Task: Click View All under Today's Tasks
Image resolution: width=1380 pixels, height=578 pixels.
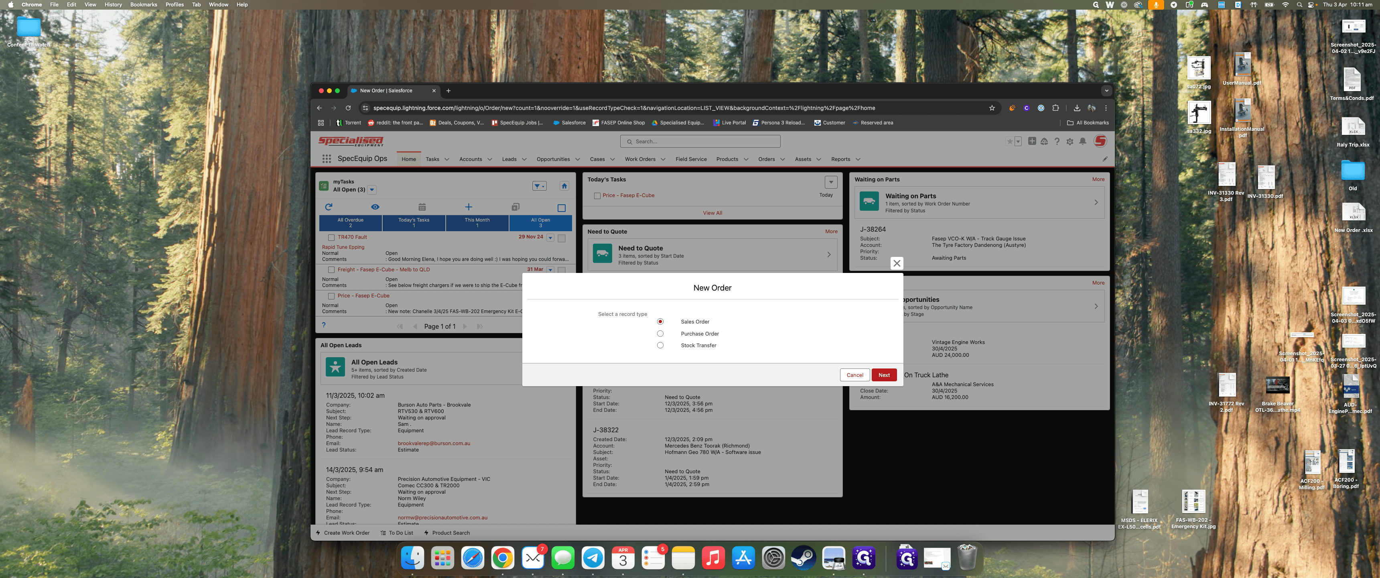Action: (x=712, y=213)
